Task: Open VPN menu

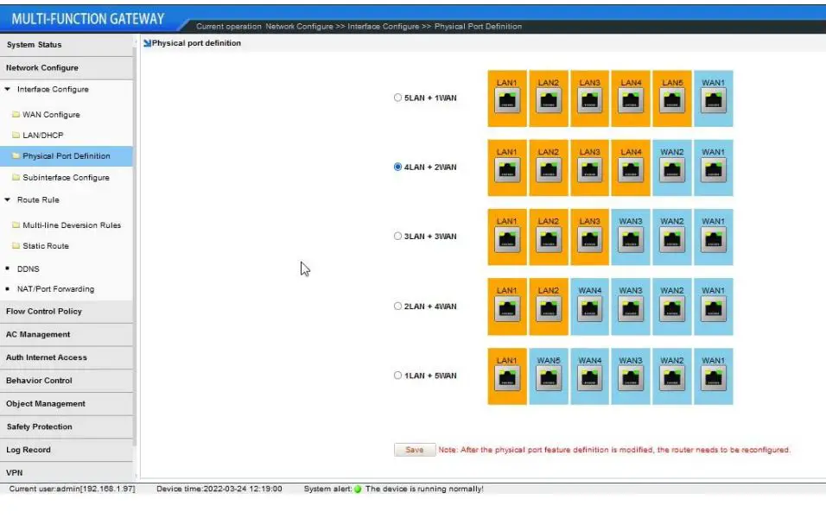Action: click(x=67, y=473)
